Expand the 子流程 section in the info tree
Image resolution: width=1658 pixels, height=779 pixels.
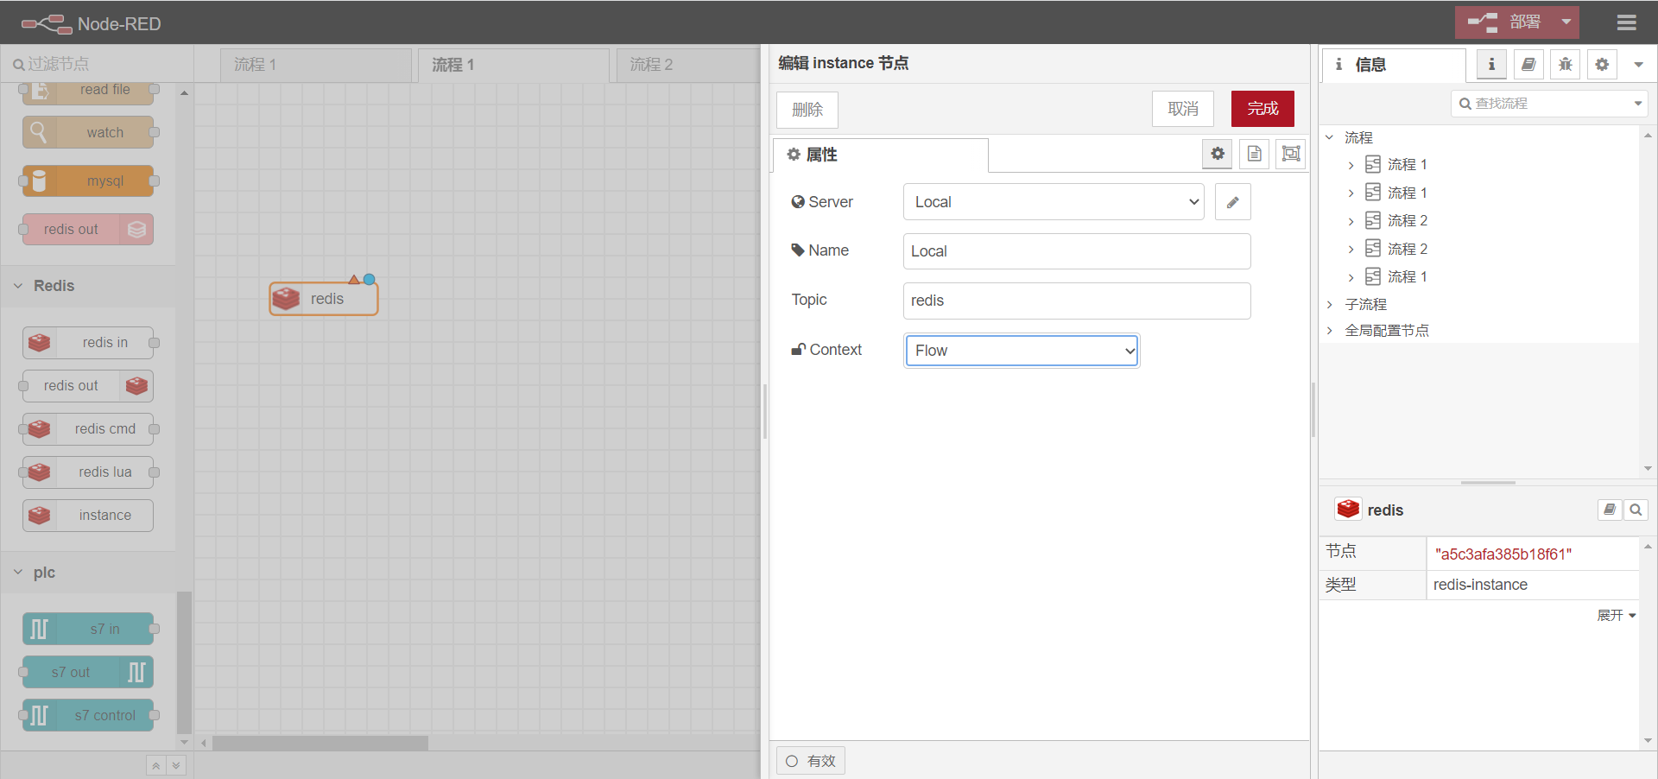pyautogui.click(x=1330, y=304)
